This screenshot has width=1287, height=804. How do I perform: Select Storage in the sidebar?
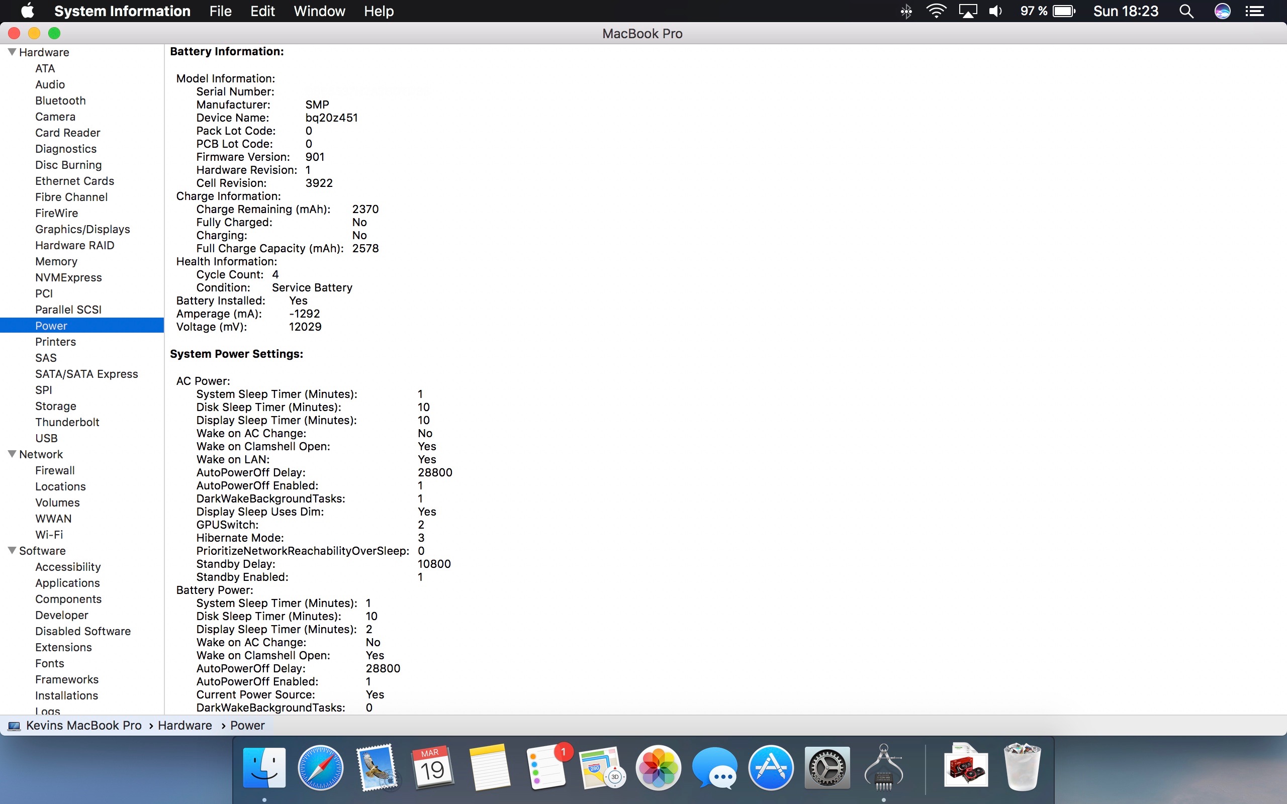click(x=56, y=406)
